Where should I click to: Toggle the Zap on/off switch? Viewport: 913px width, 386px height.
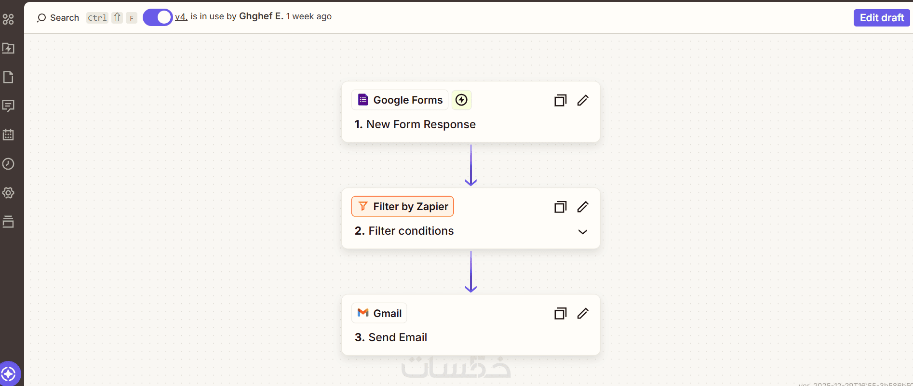[x=158, y=17]
